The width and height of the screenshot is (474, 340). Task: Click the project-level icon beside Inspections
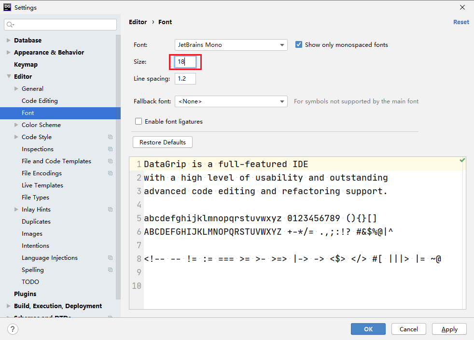pos(111,149)
